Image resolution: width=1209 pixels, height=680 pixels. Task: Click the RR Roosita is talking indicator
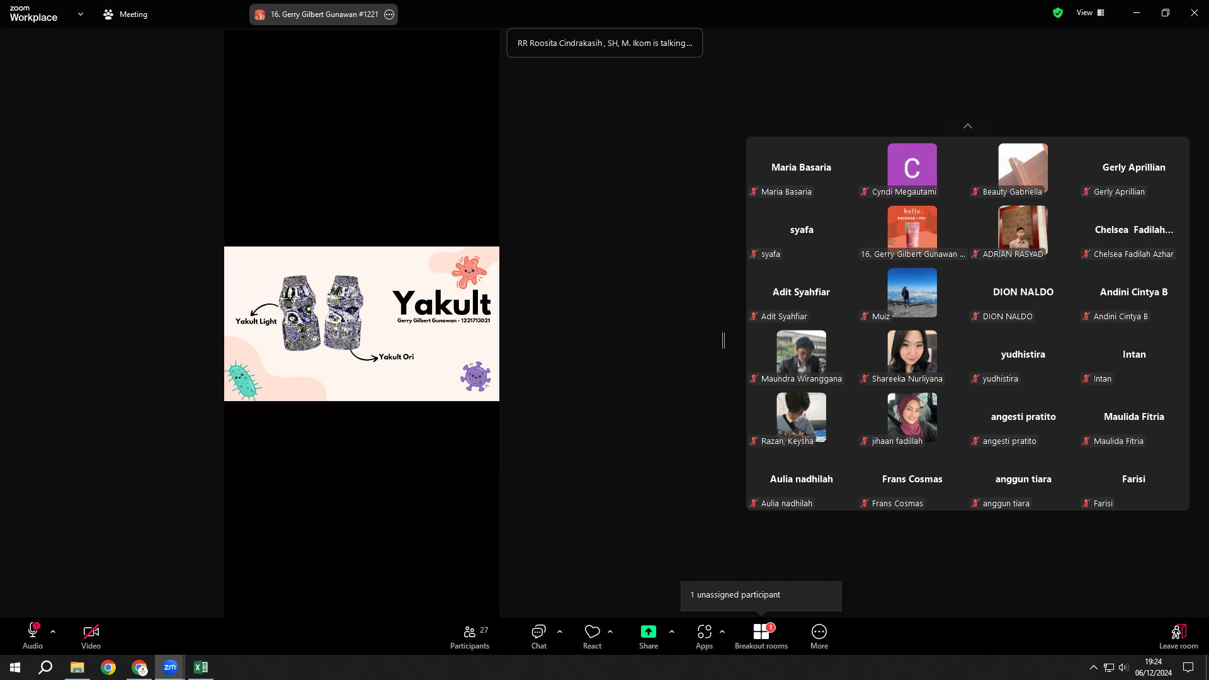[604, 43]
